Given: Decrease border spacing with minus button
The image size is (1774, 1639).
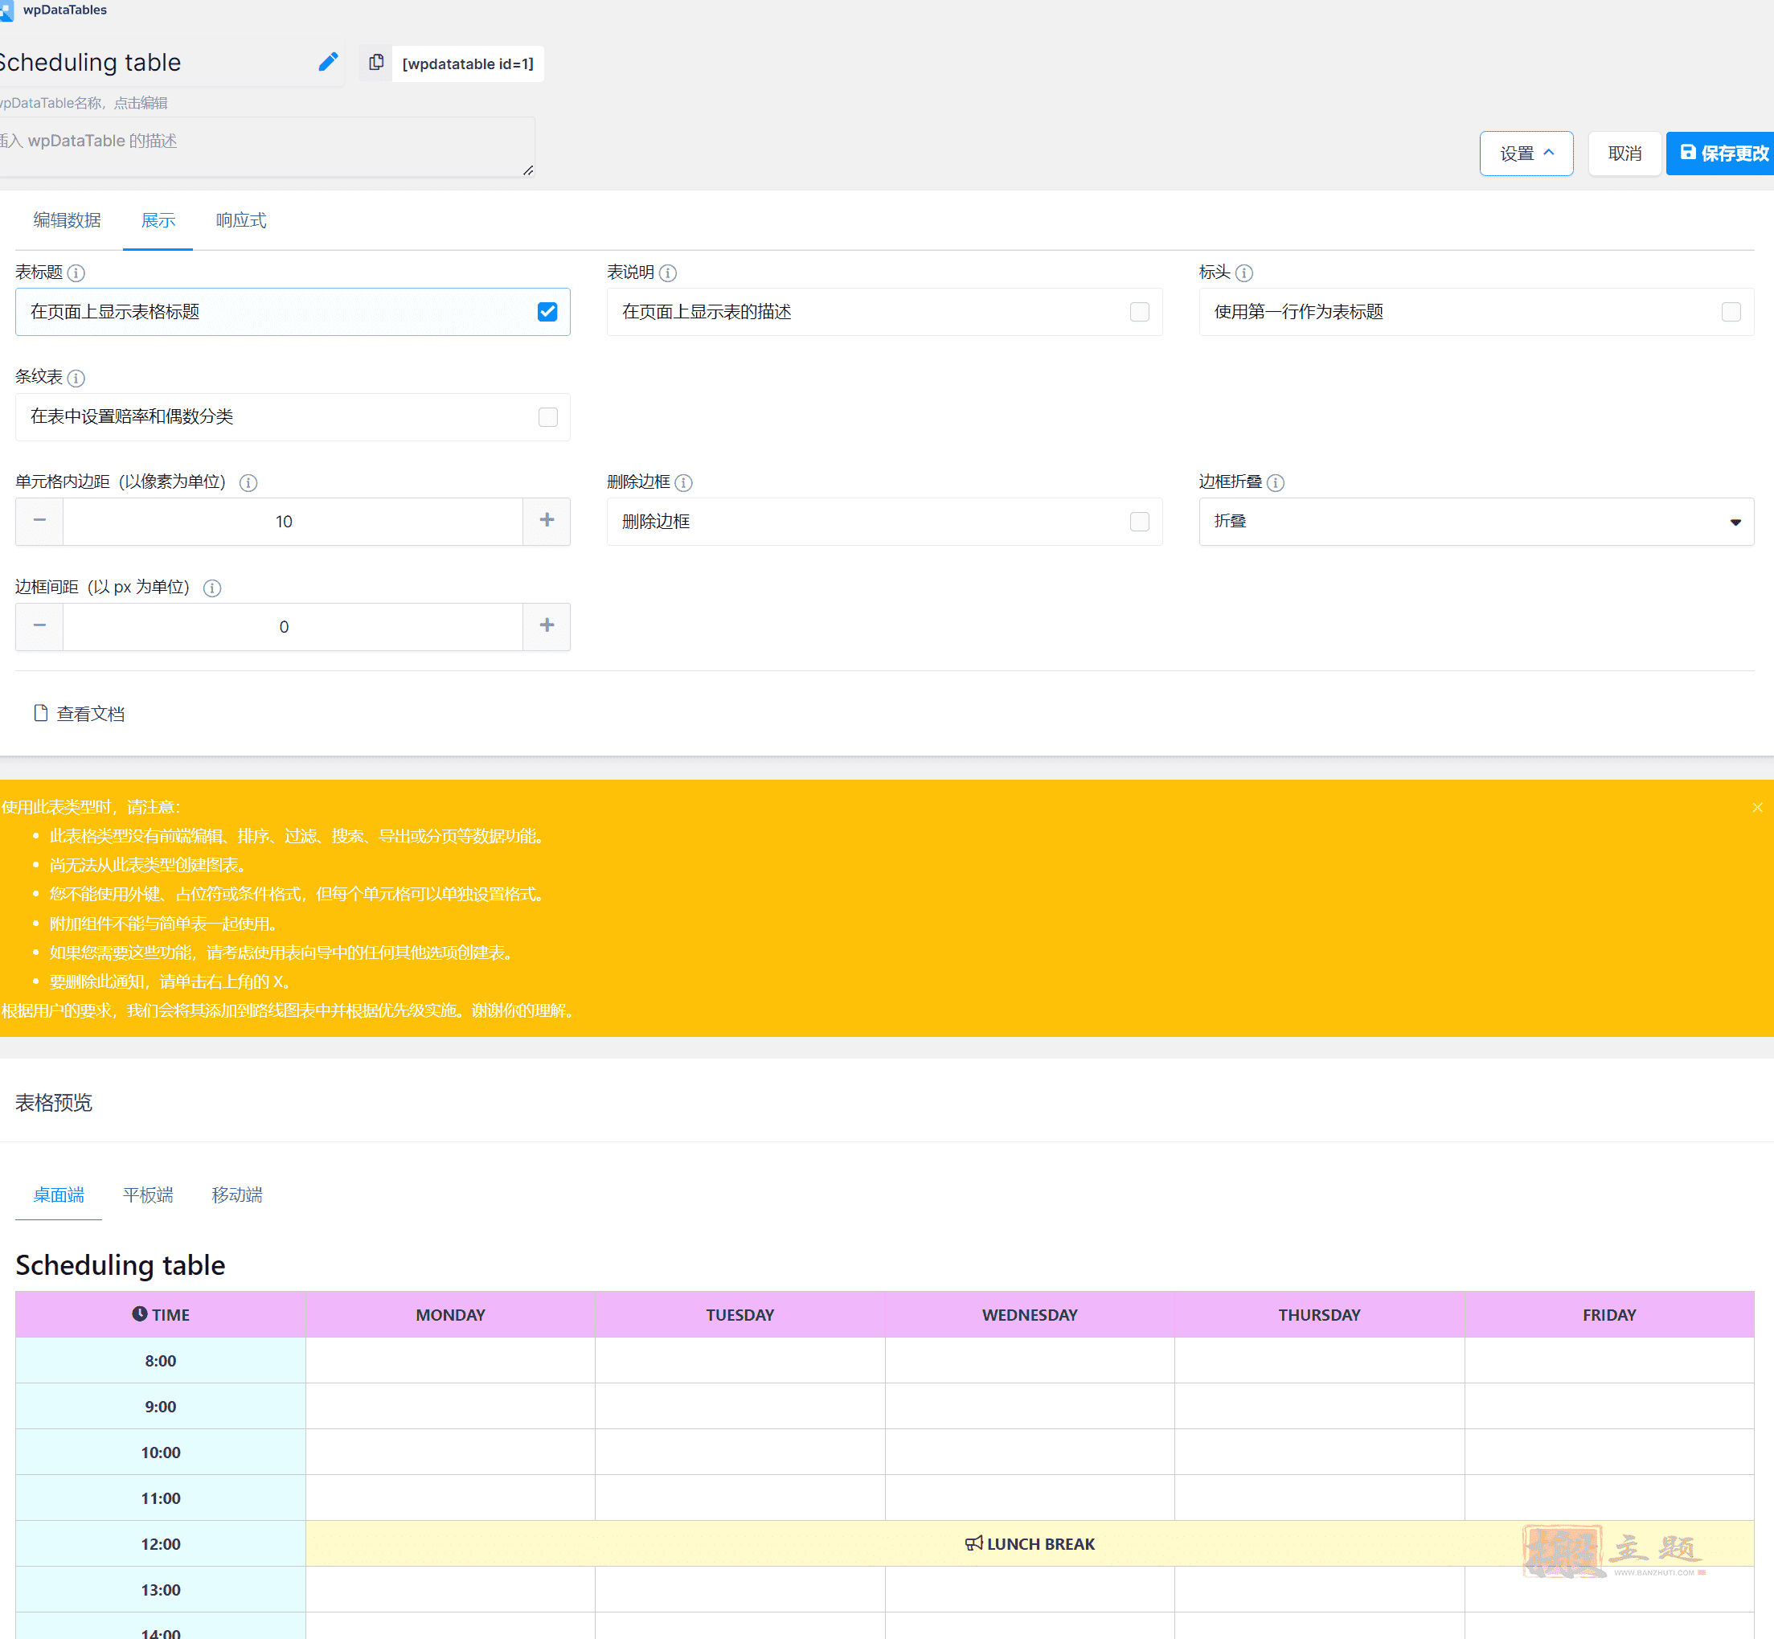Looking at the screenshot, I should click(x=39, y=627).
